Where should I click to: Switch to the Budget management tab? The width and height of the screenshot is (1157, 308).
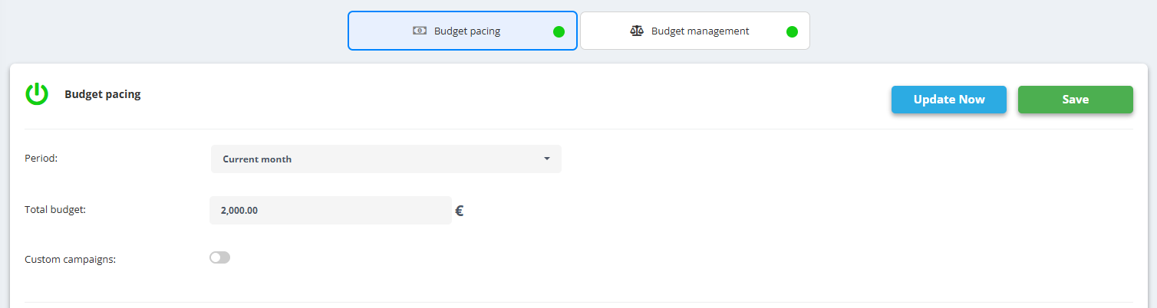[x=695, y=31]
